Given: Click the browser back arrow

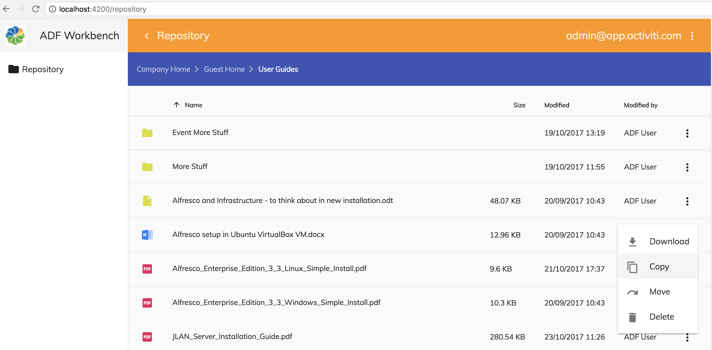Looking at the screenshot, I should tap(7, 9).
